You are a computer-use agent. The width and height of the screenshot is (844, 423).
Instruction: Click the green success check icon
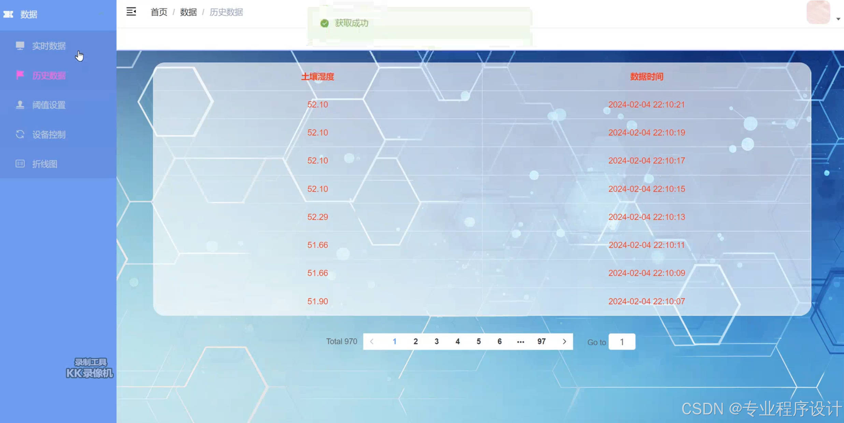coord(324,23)
